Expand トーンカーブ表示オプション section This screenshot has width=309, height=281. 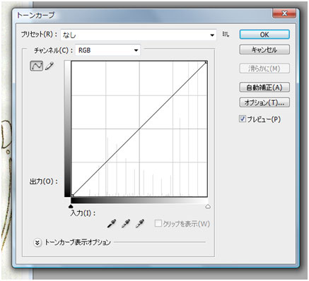click(37, 242)
